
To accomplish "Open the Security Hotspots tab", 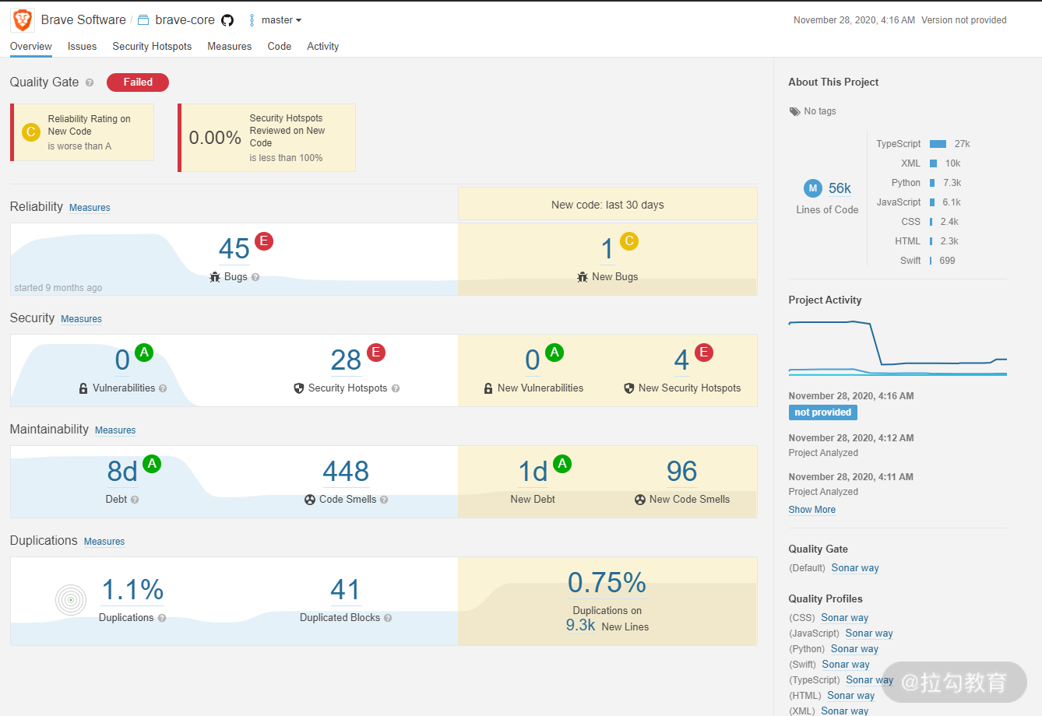I will 152,47.
